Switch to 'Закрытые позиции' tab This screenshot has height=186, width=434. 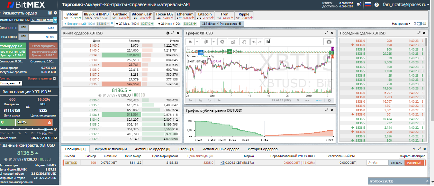pyautogui.click(x=110, y=149)
